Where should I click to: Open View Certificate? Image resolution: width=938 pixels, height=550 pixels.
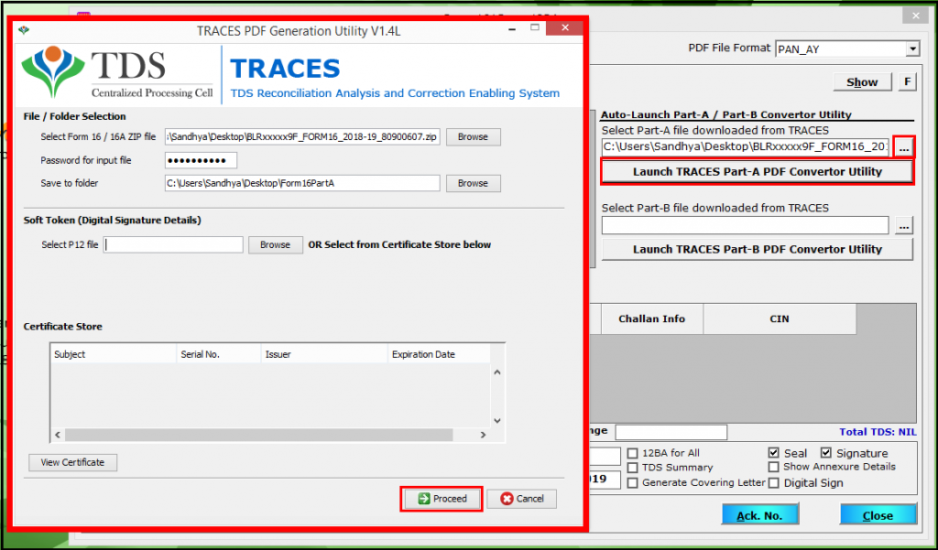point(73,463)
